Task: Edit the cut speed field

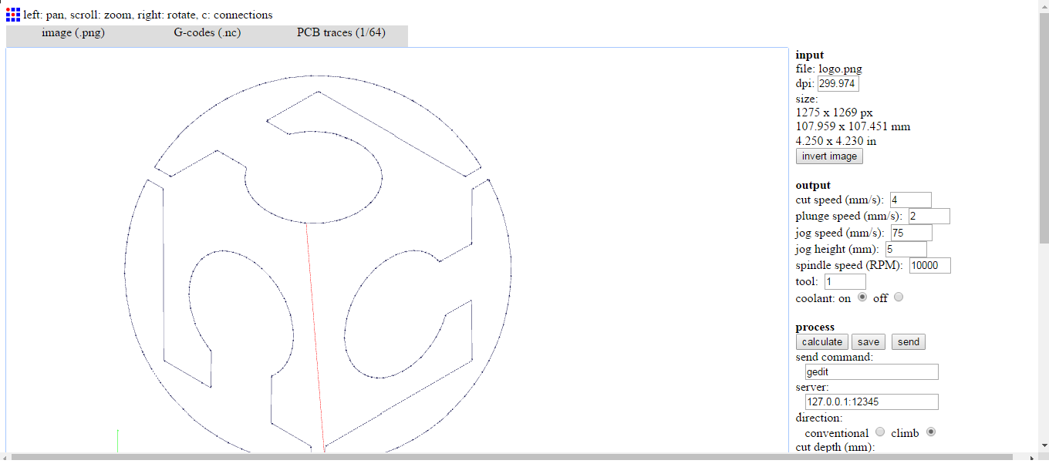Action: tap(910, 200)
